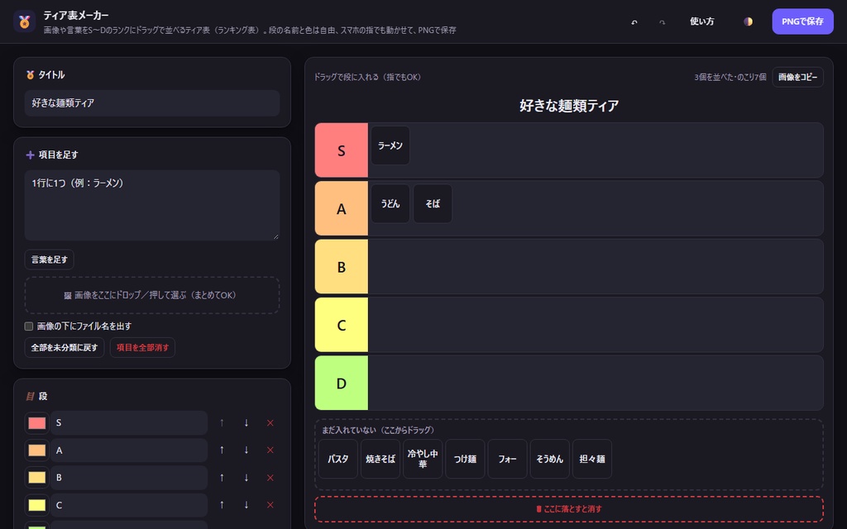Select the 担々麺 unsorted tile
This screenshot has height=529, width=847.
[592, 459]
